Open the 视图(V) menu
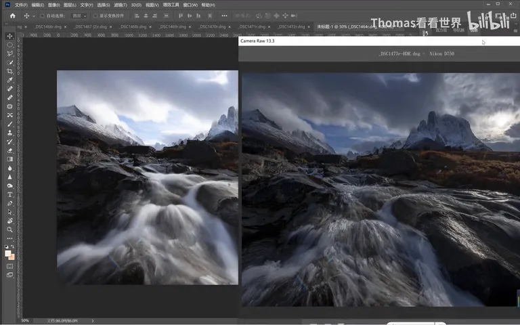Screen dimensions: 520x325 pos(152,5)
